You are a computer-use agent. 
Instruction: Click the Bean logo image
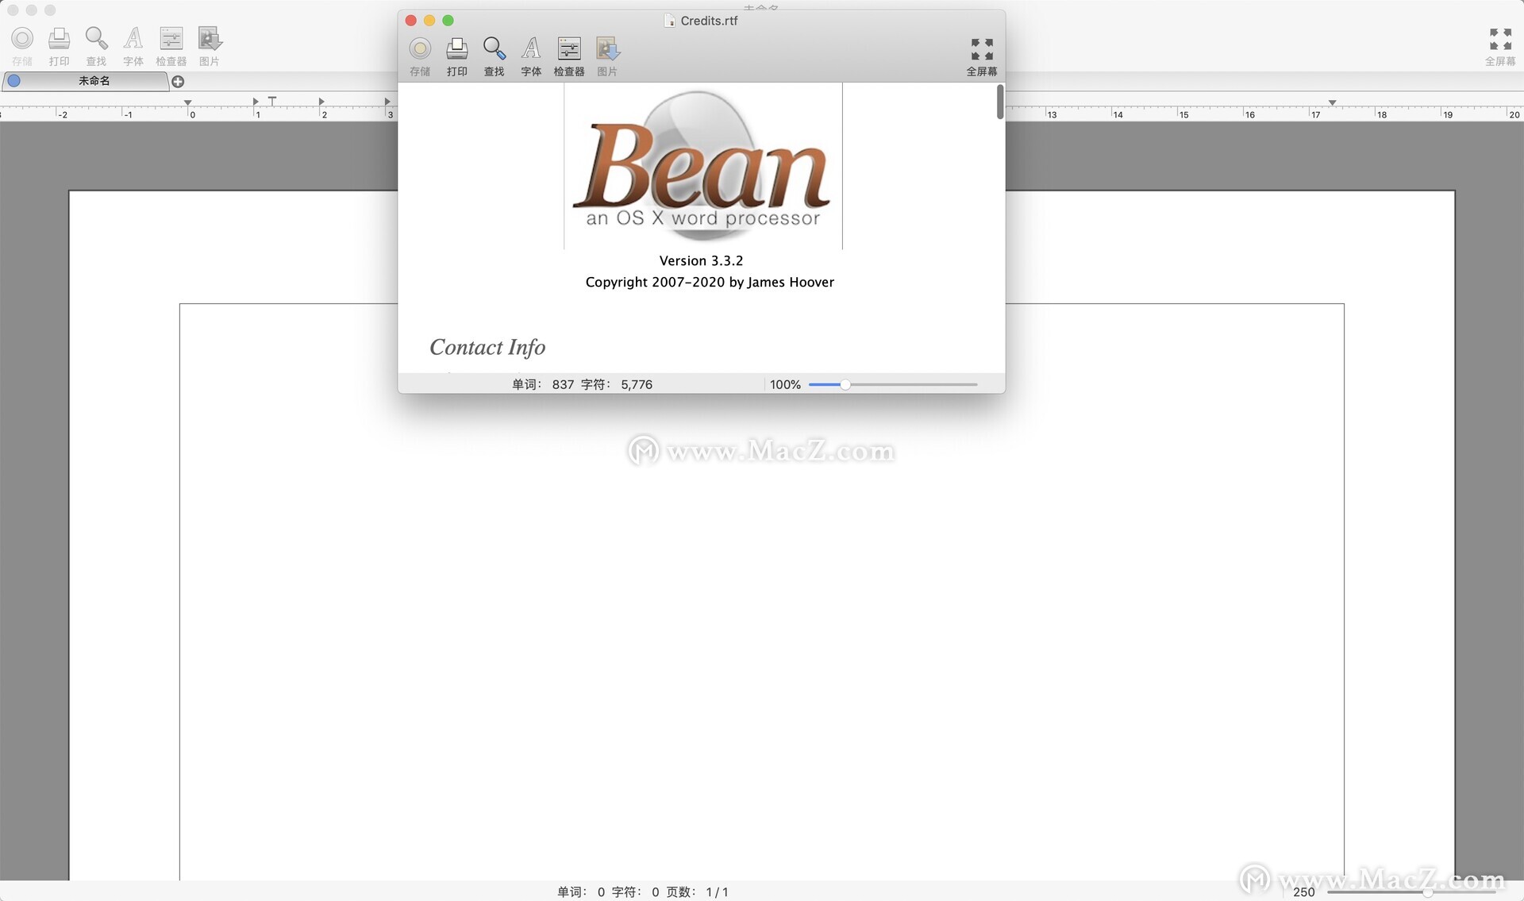pyautogui.click(x=702, y=165)
